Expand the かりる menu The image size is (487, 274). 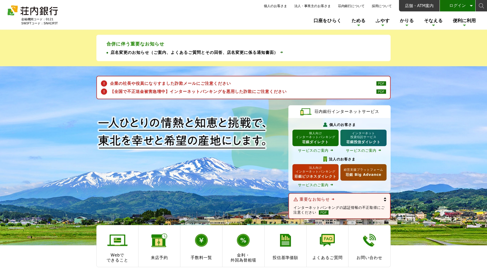pos(407,21)
